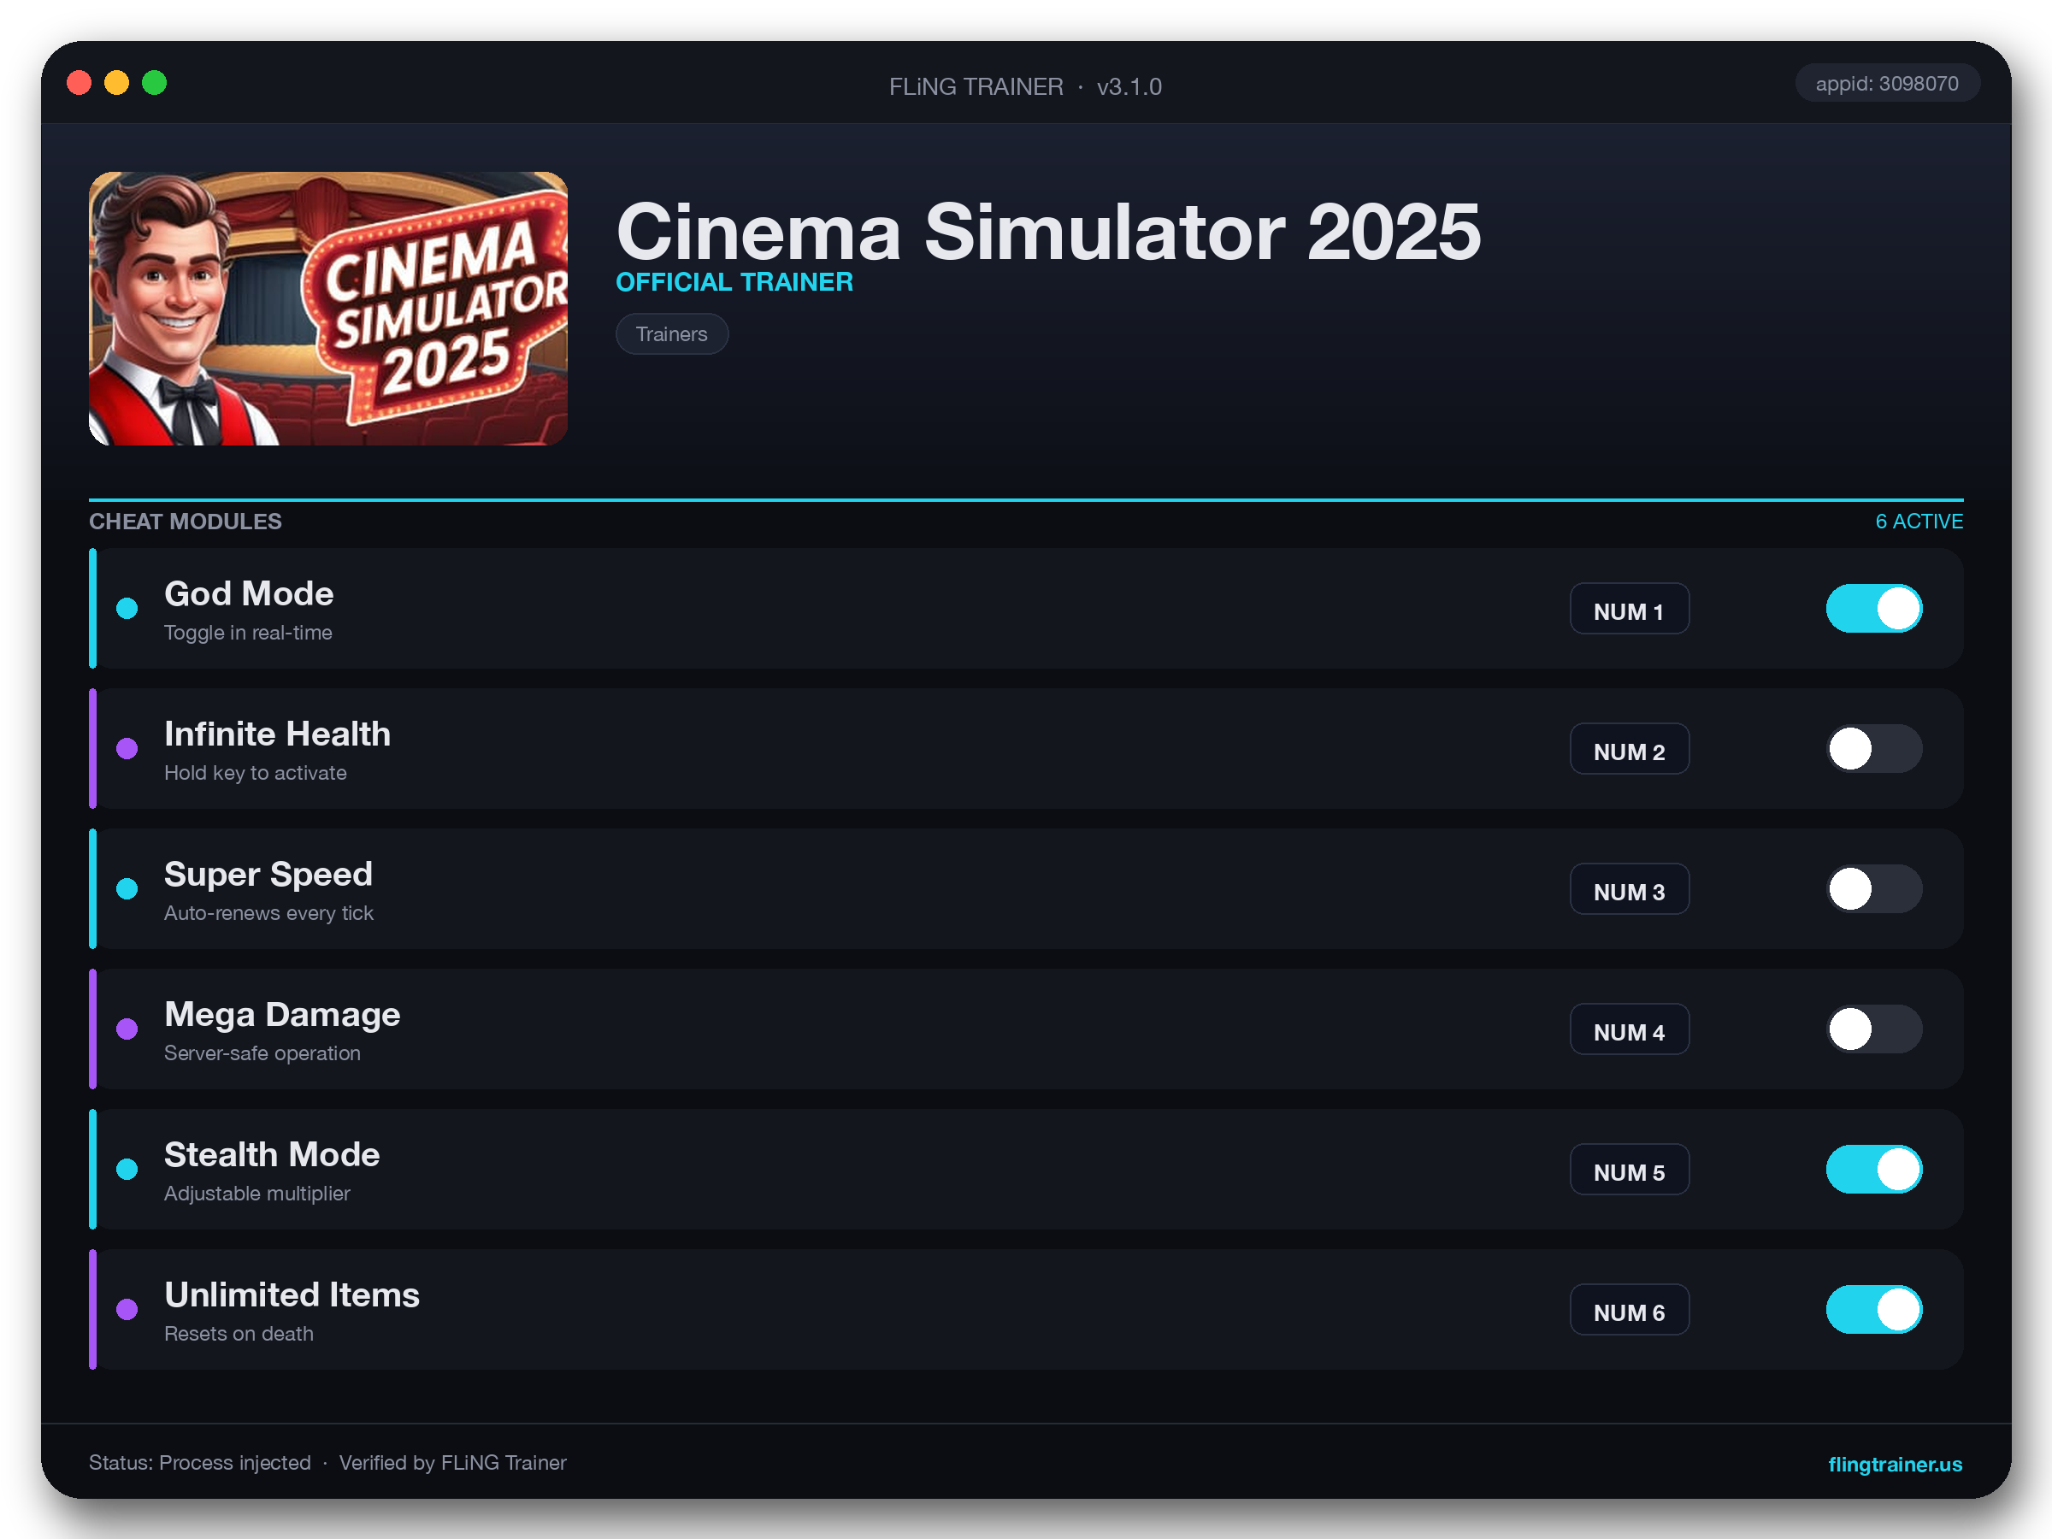Click the 'Toggle in real-time' description
Image resolution: width=2052 pixels, height=1539 pixels.
pos(248,633)
